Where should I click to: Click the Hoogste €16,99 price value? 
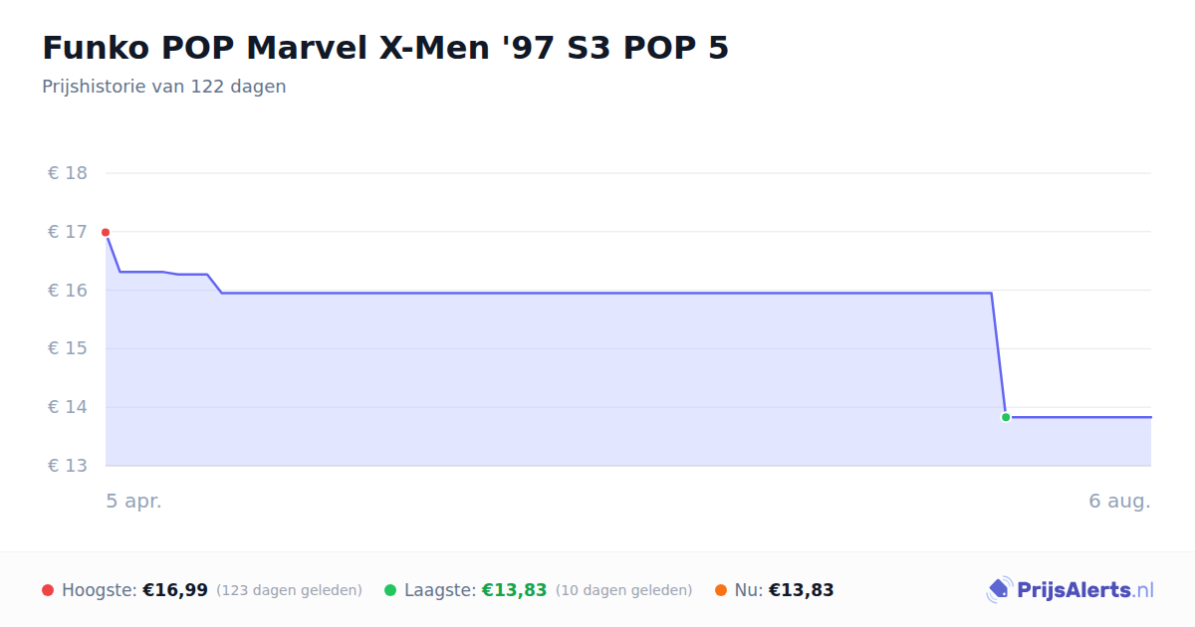pos(175,590)
